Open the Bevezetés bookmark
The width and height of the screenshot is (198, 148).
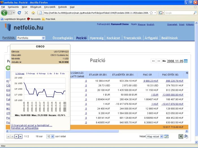point(34,19)
